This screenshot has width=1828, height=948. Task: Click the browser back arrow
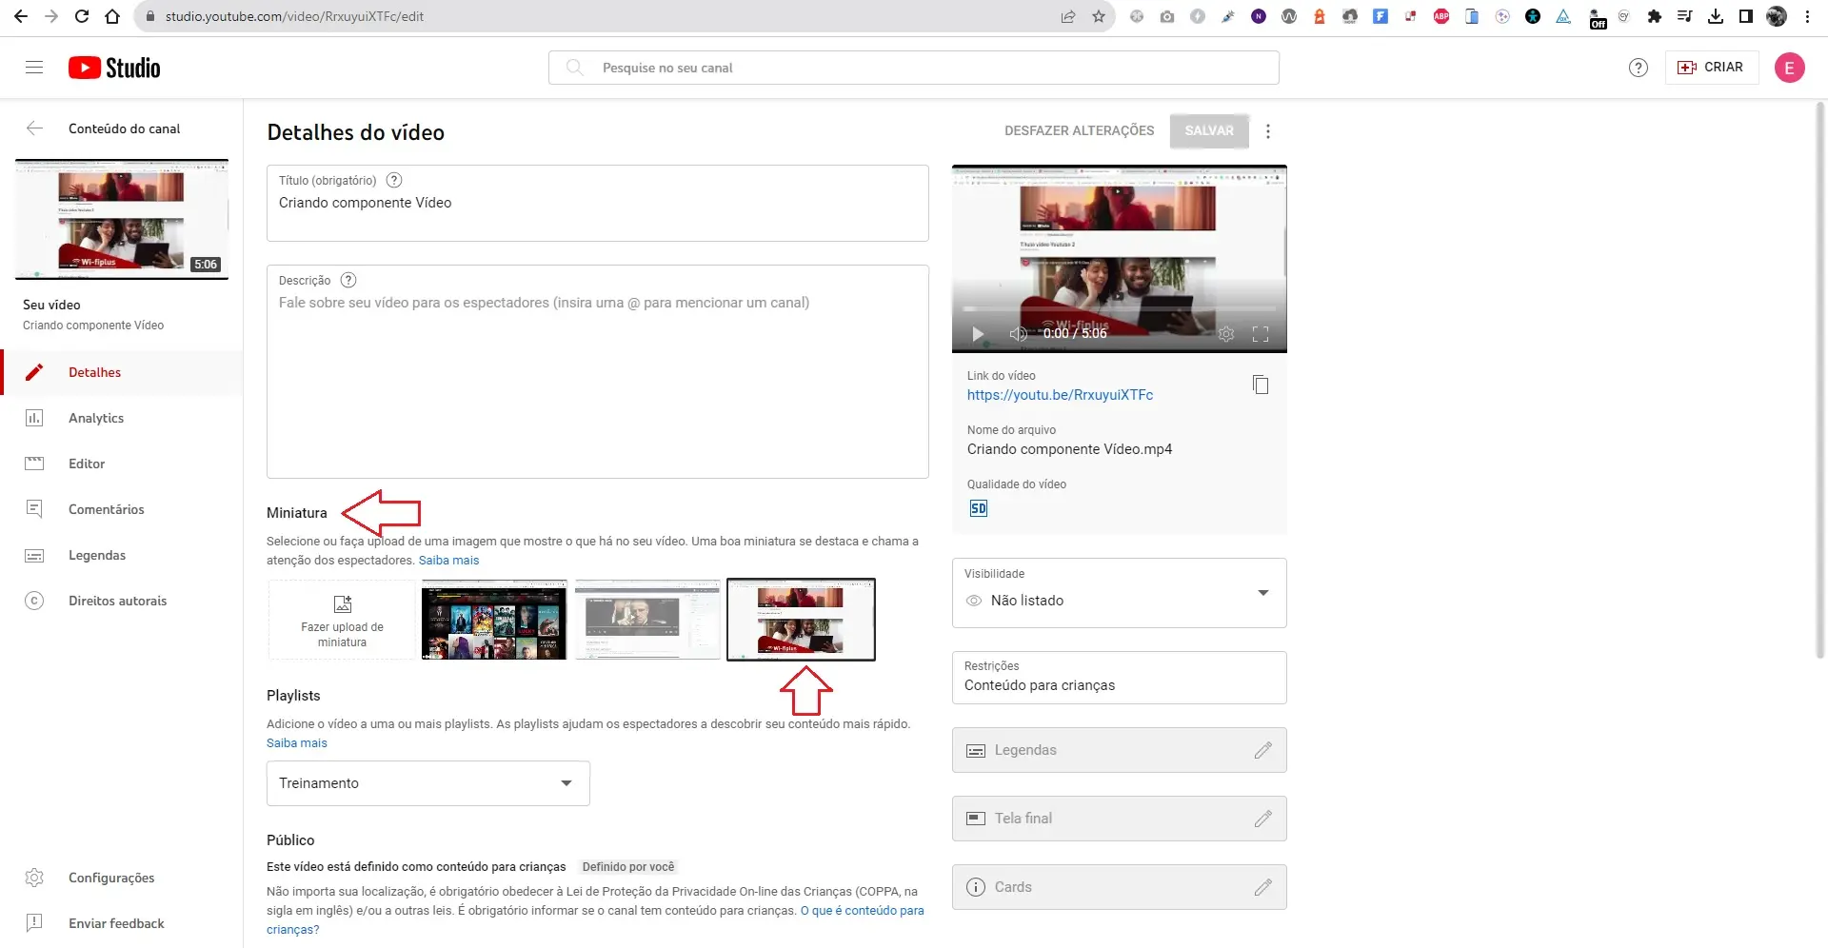click(x=21, y=16)
